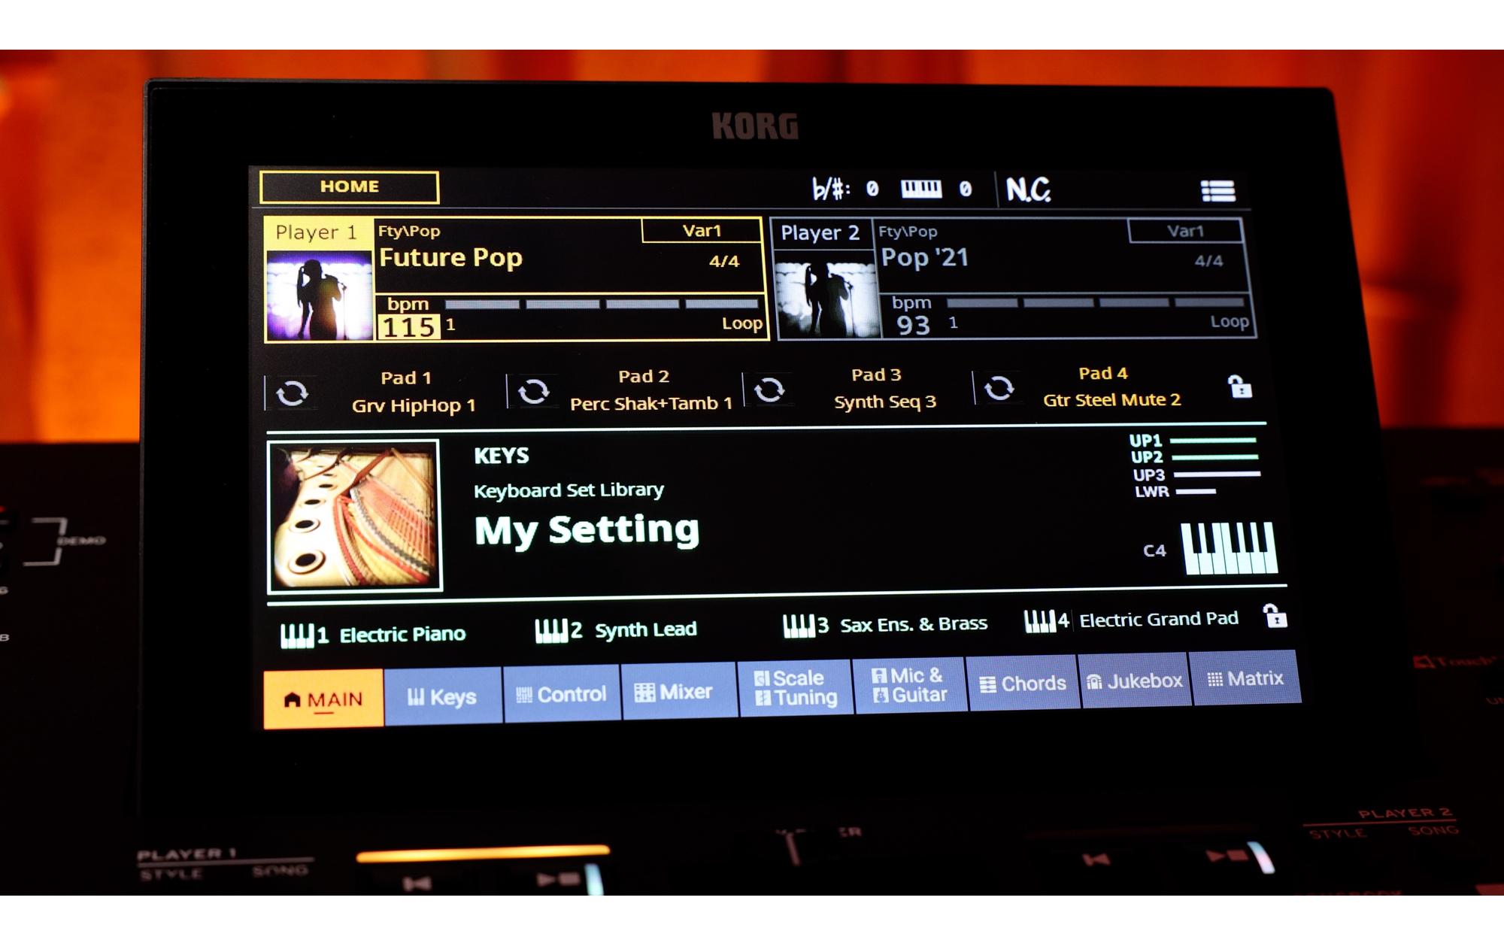Tap the UP1 sound level bar

click(x=1213, y=440)
